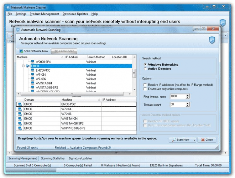Enable Resolve IP addresses option
Screen dimensions: 235x178
click(x=145, y=85)
